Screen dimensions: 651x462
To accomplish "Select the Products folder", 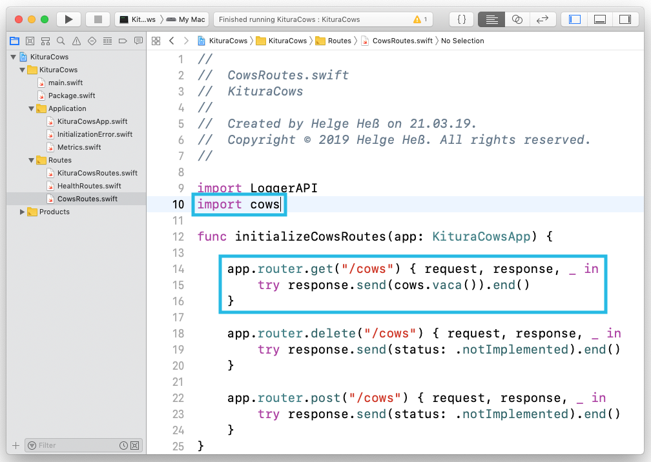I will pos(48,212).
